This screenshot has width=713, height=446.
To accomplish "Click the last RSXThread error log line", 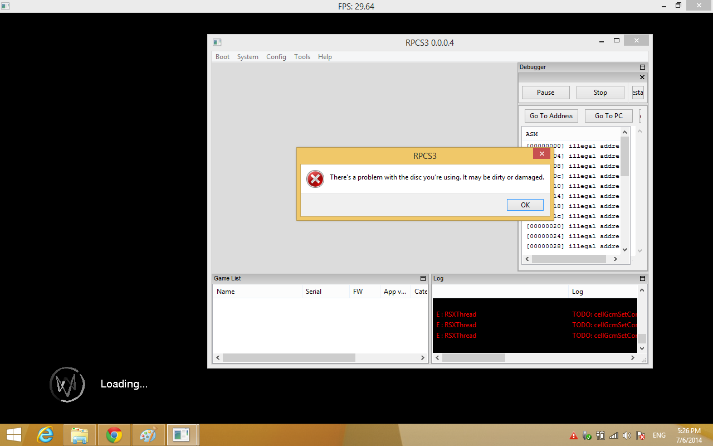I will [535, 336].
